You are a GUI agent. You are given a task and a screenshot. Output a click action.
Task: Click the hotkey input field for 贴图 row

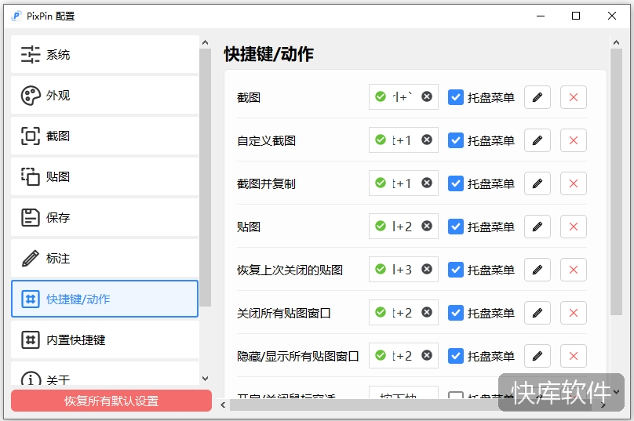pos(403,227)
